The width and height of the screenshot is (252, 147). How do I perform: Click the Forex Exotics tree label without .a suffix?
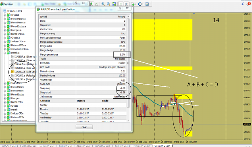(17, 95)
